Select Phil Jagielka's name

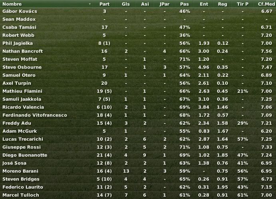point(18,43)
